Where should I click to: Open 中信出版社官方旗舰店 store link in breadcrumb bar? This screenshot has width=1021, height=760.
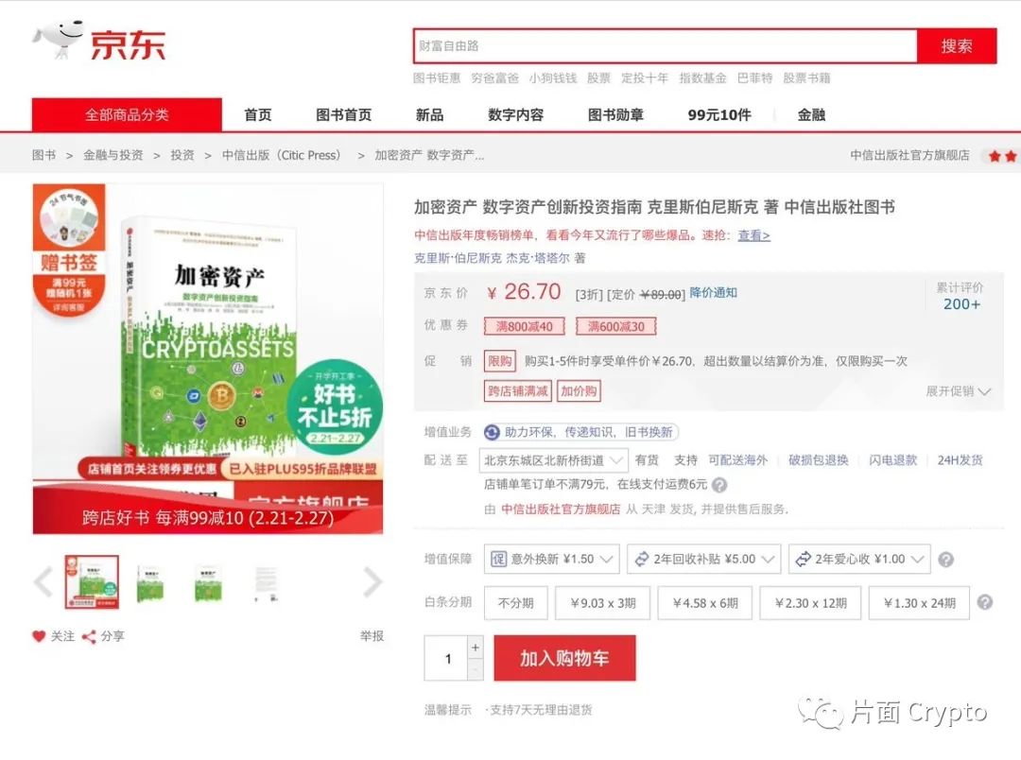(909, 155)
